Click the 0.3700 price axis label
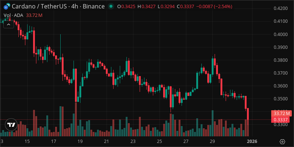 pos(280,73)
